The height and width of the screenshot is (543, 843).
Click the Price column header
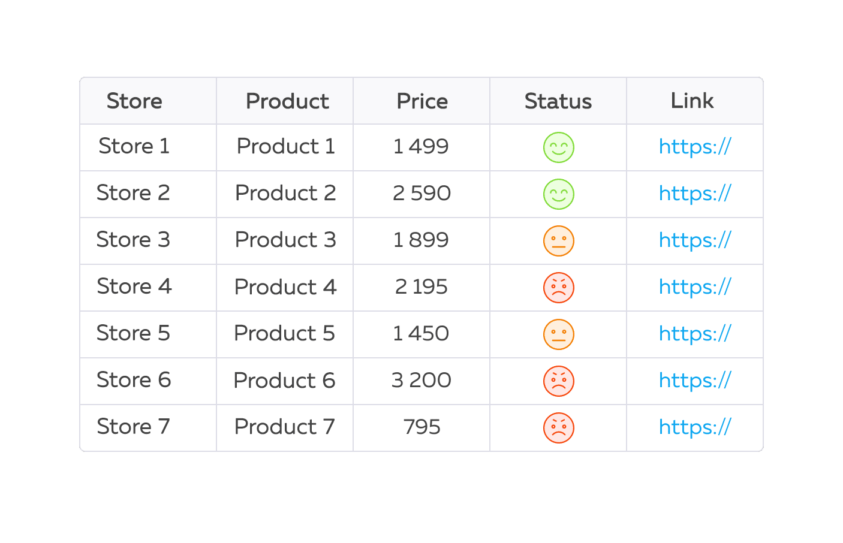421,101
